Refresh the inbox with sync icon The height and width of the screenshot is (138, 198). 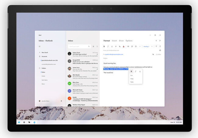(x=97, y=47)
